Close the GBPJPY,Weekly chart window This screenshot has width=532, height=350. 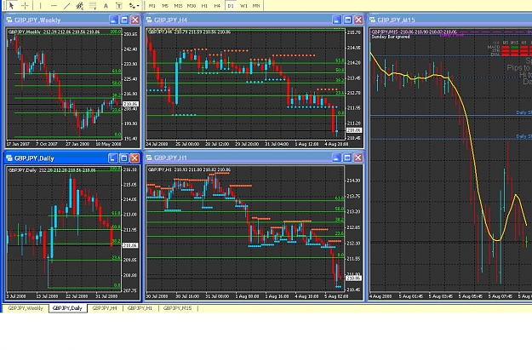pyautogui.click(x=135, y=20)
